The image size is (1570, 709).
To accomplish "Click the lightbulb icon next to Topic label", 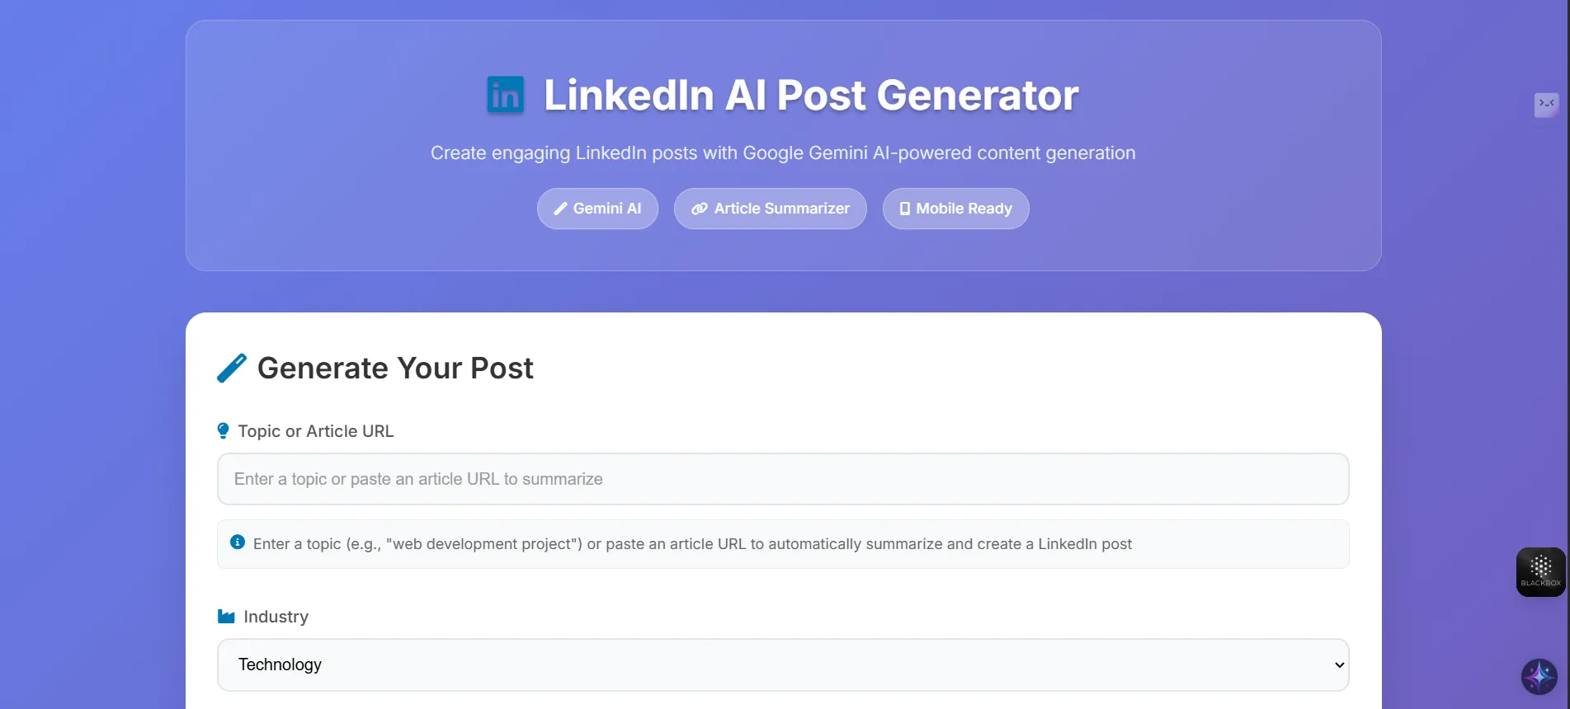I will tap(223, 430).
